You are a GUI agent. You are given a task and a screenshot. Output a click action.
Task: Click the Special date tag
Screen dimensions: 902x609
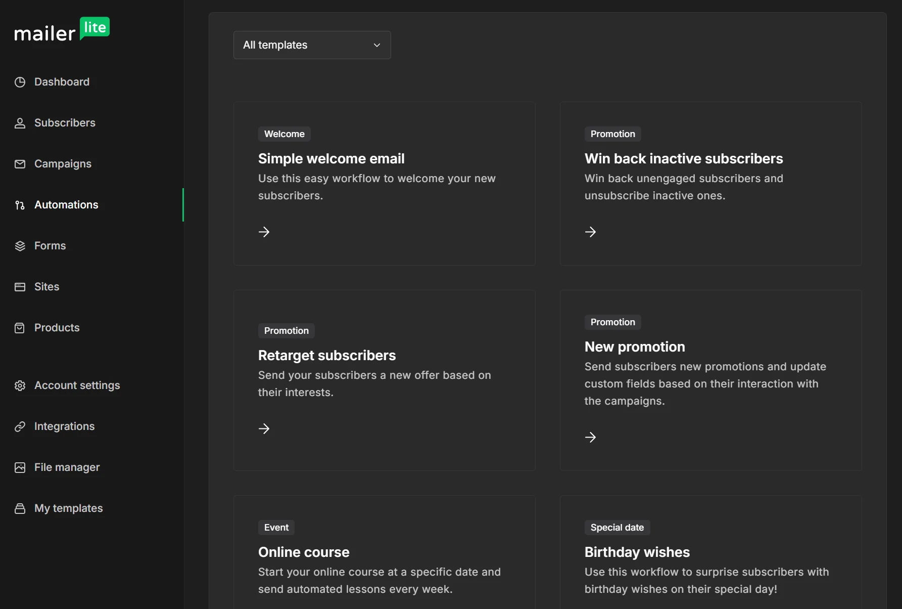click(617, 528)
